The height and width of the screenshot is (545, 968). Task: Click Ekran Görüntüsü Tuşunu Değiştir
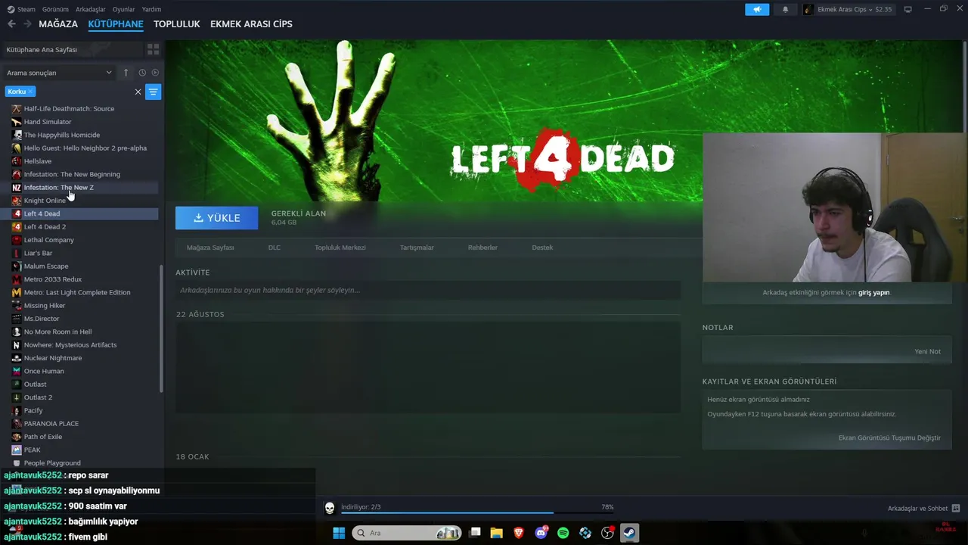click(889, 438)
